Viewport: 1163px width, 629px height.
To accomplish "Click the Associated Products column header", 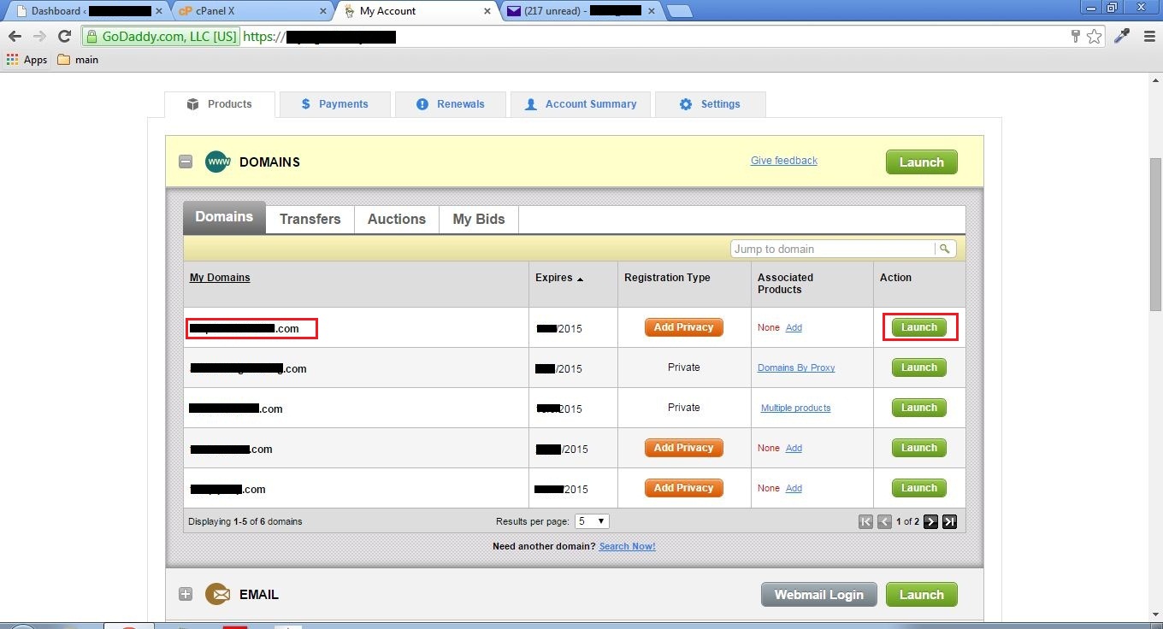I will (x=785, y=284).
